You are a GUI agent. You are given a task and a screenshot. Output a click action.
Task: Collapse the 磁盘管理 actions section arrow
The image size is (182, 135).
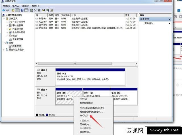[x=169, y=20]
